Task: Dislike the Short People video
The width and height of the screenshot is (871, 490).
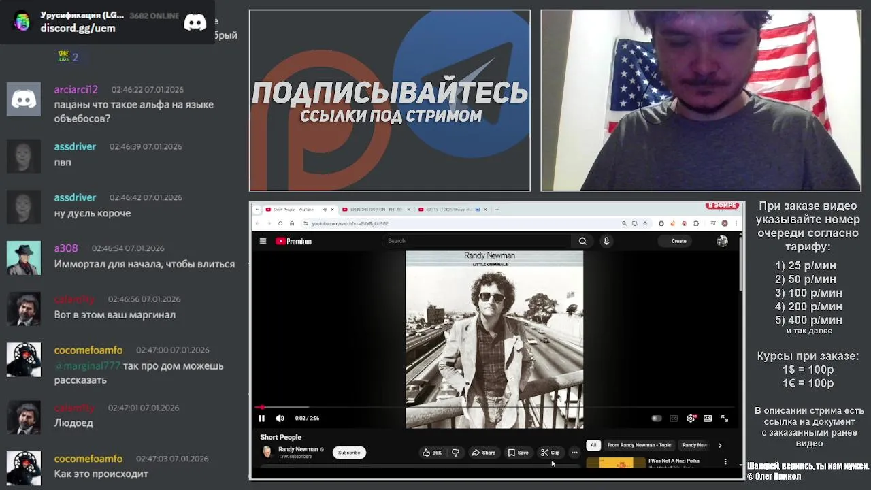Action: point(455,453)
